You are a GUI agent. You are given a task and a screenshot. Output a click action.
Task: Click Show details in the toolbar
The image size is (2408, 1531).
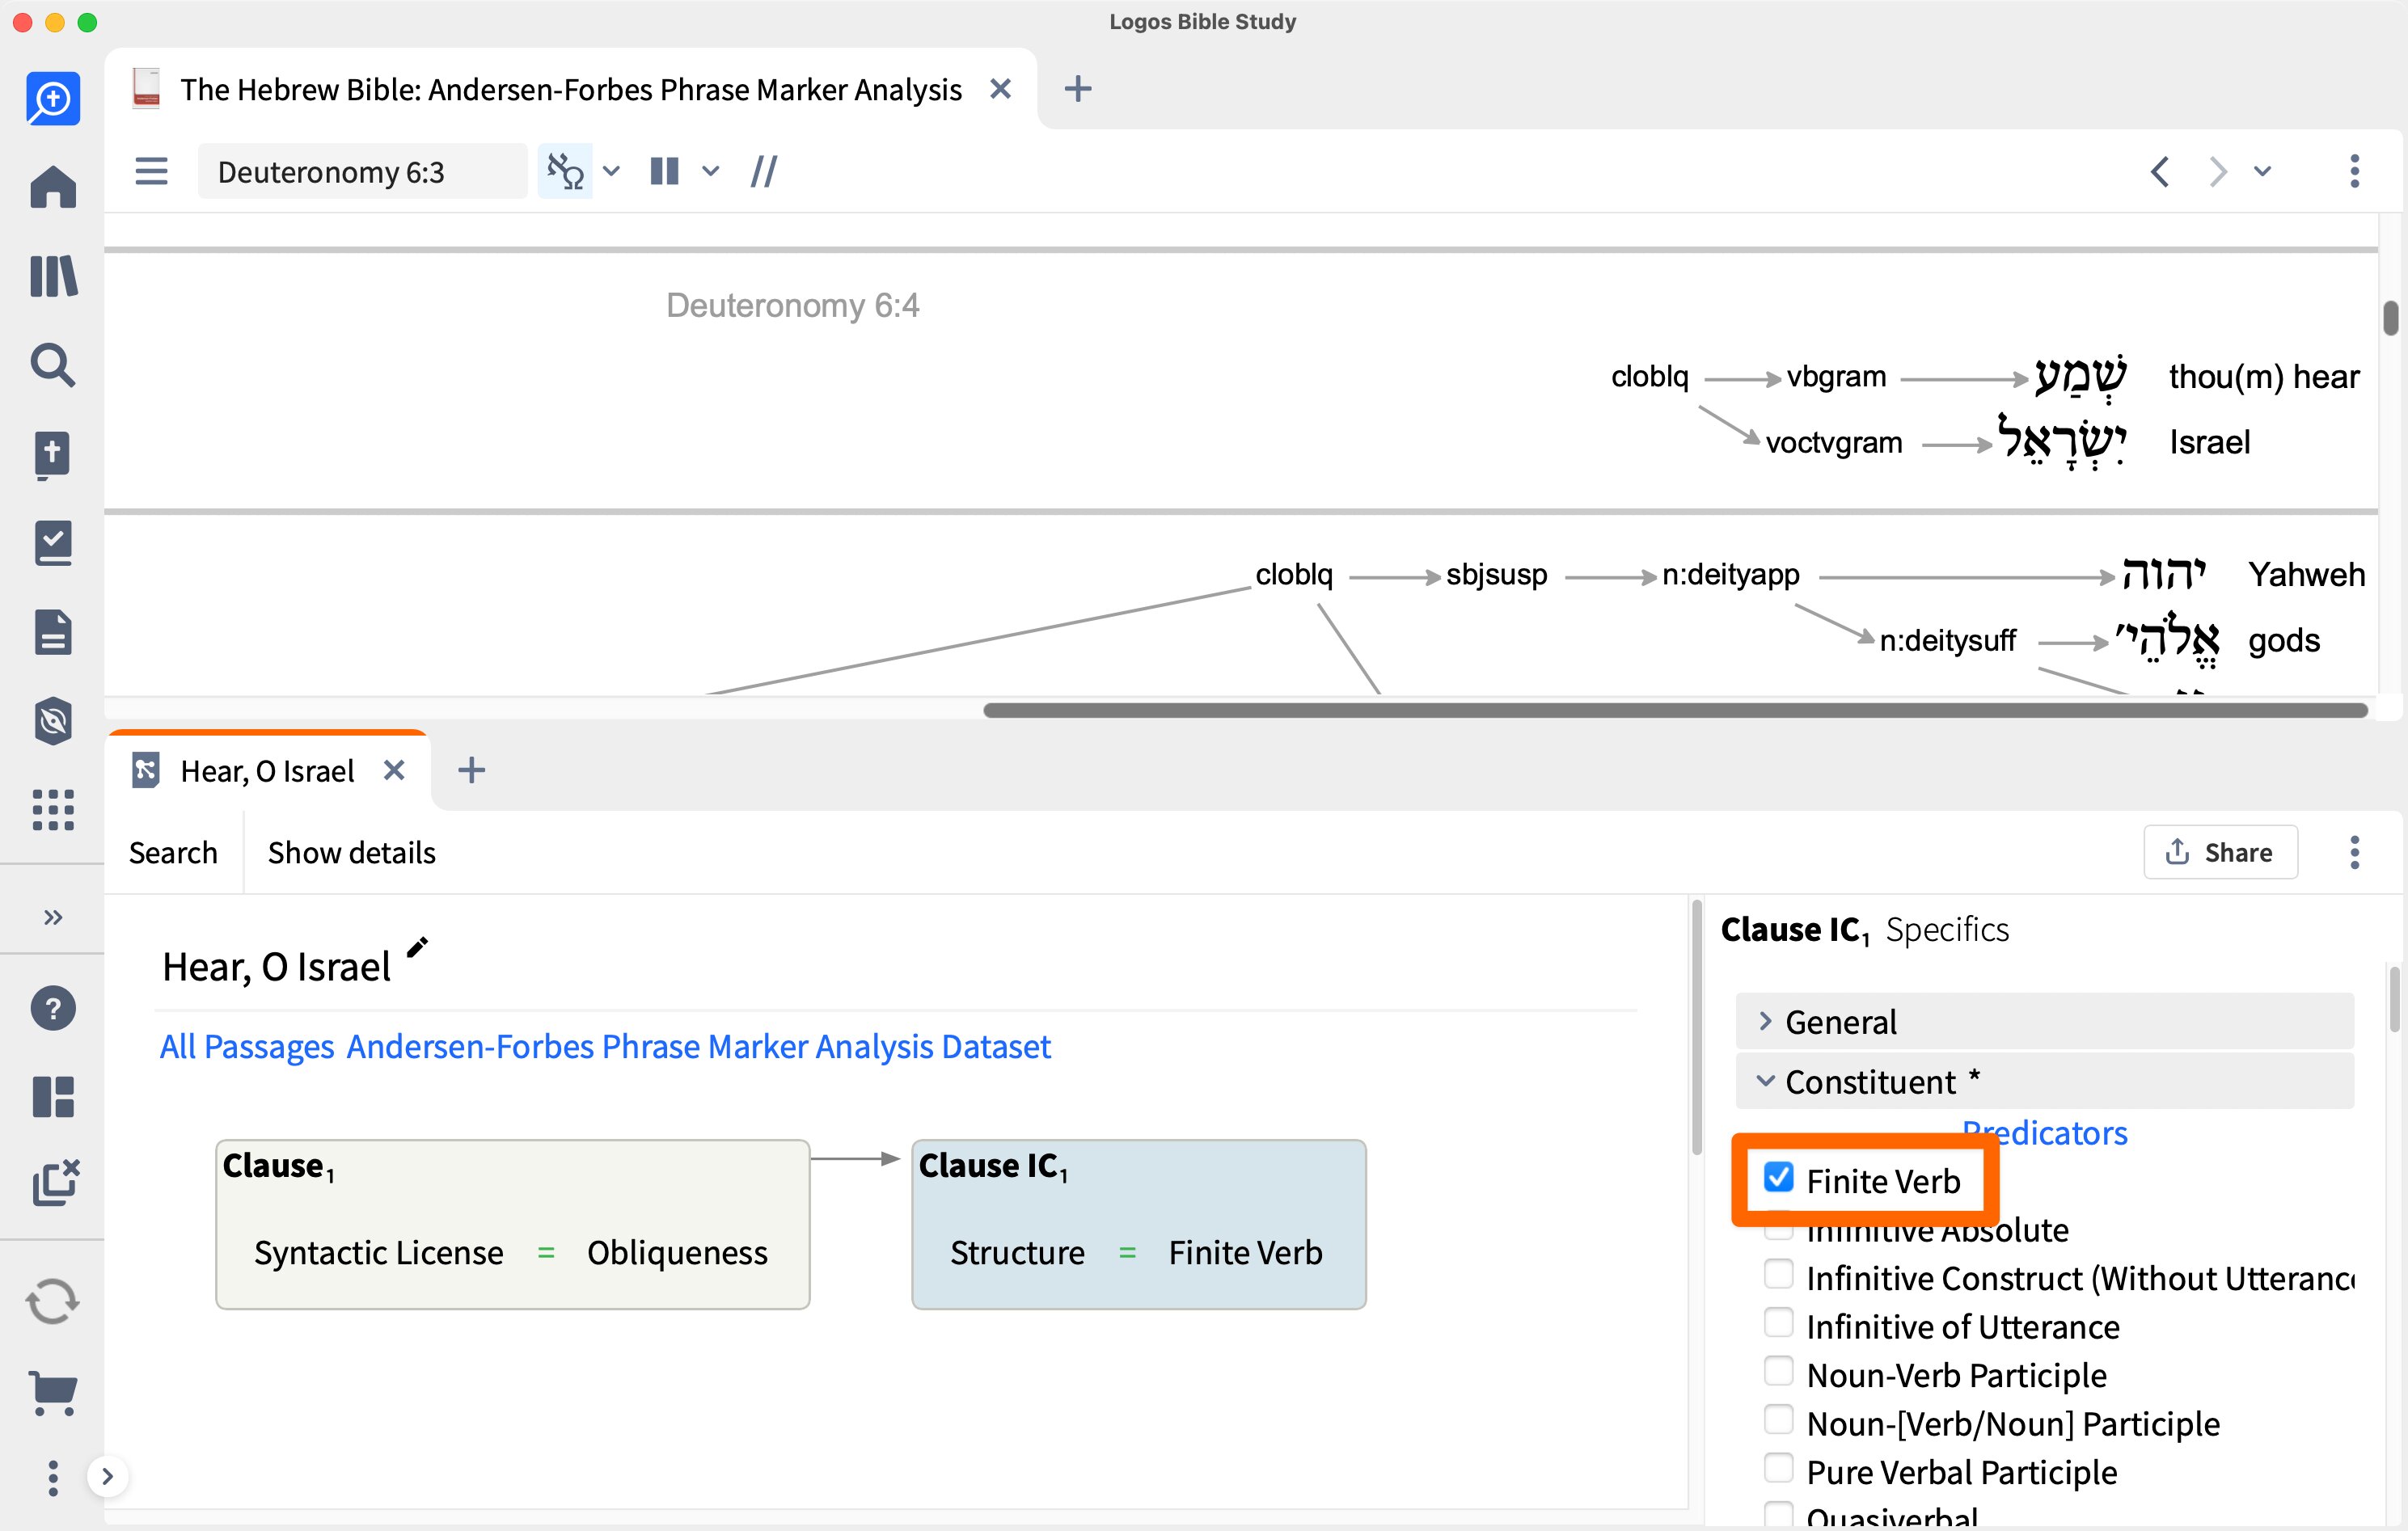[352, 852]
